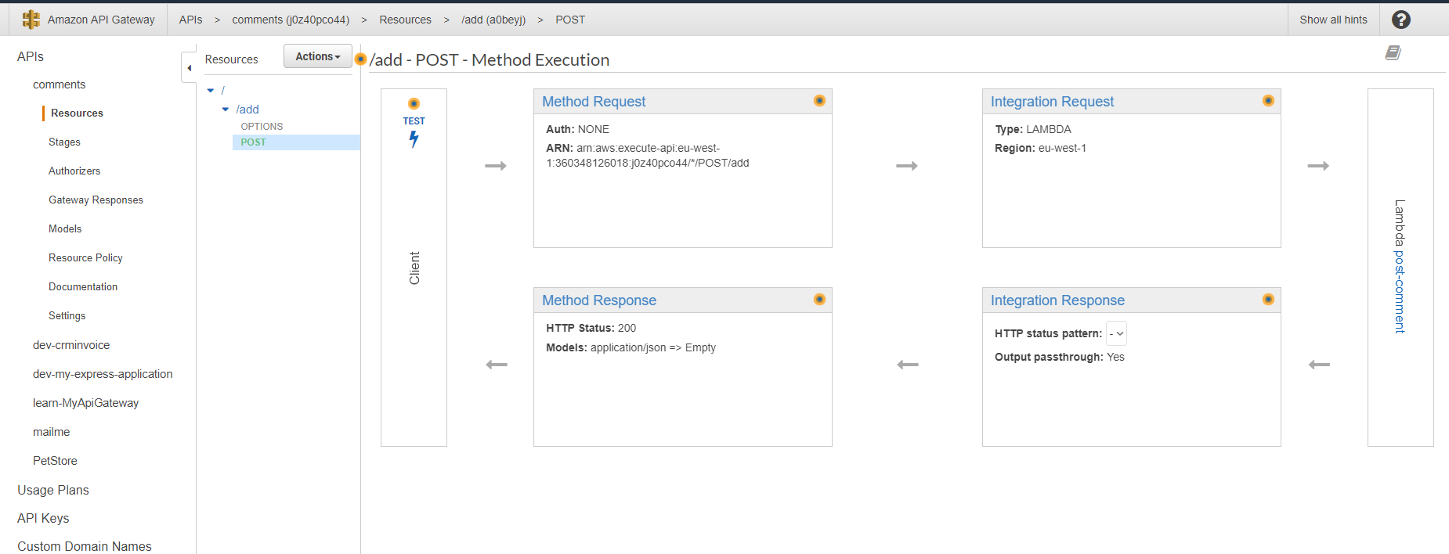Click hint dot on Integration Response panel

1268,299
